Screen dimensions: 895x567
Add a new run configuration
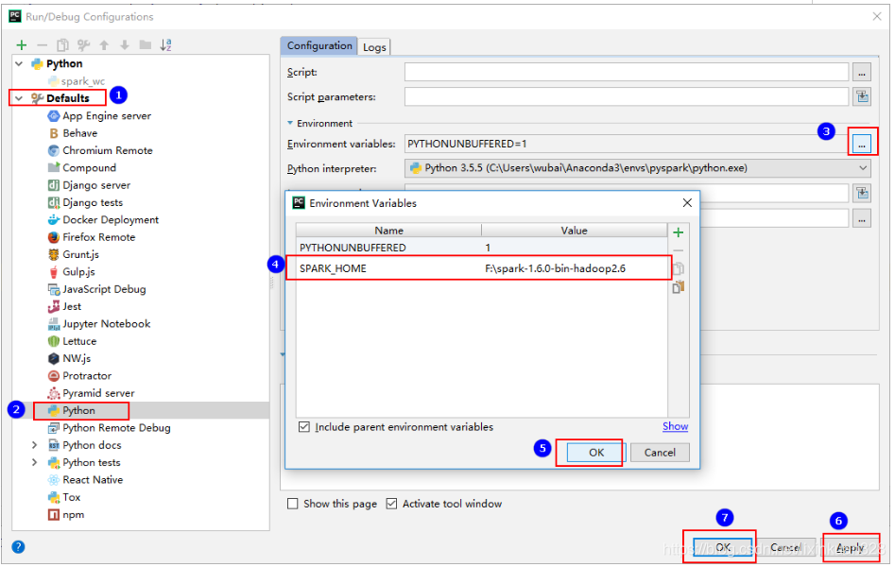(x=21, y=44)
